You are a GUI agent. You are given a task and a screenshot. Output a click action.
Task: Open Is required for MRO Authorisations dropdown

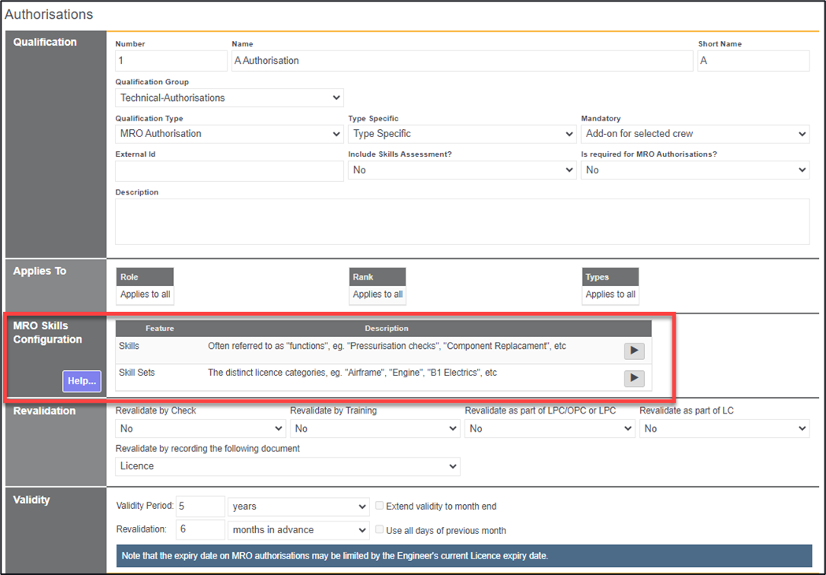695,170
